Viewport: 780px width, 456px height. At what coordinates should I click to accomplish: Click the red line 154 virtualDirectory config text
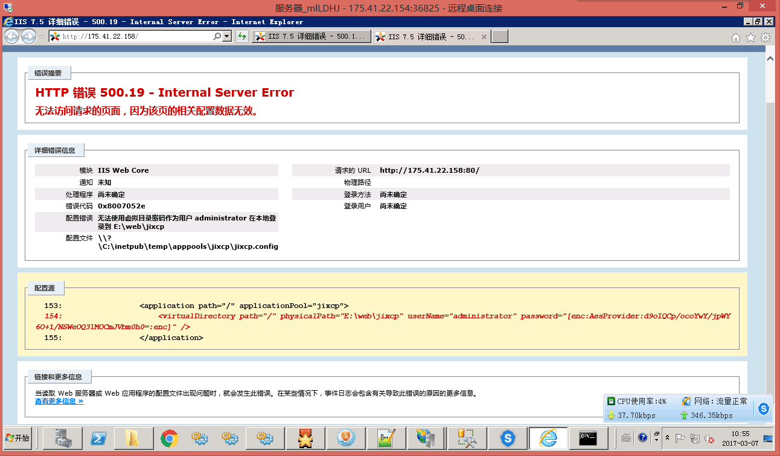(383, 321)
